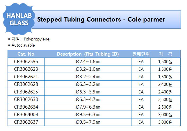Select catalog number CP.3062595
The height and width of the screenshot is (131, 187).
(26, 62)
